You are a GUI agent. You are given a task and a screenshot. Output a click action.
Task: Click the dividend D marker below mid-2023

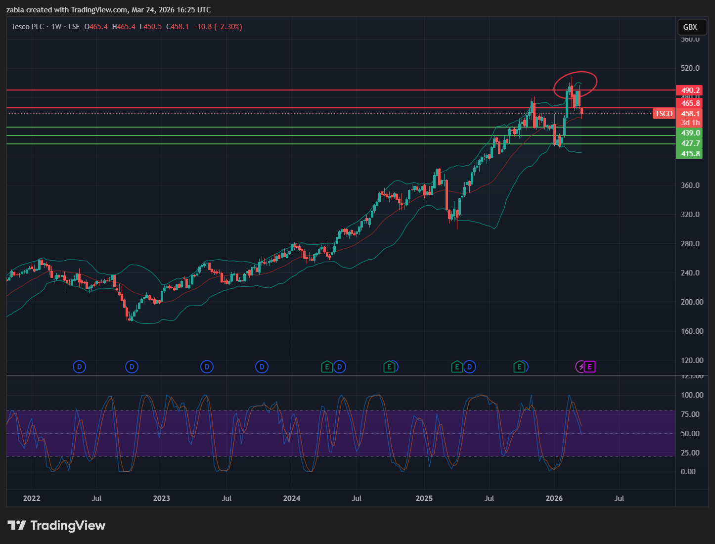click(207, 367)
